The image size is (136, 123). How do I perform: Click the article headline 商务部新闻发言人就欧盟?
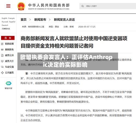(74, 42)
